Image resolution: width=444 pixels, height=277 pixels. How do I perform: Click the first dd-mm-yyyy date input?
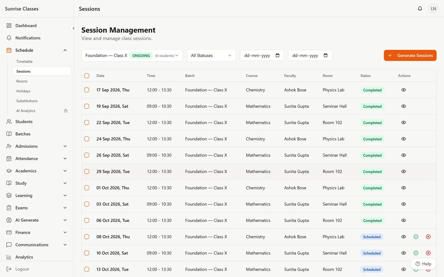pyautogui.click(x=262, y=55)
